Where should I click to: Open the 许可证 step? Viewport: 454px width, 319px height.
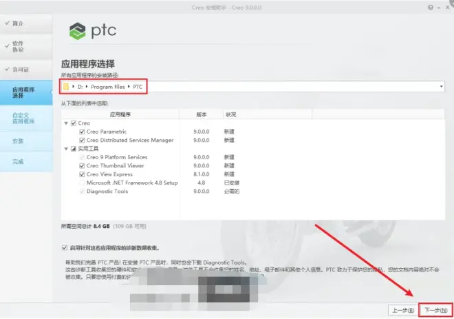tap(26, 70)
